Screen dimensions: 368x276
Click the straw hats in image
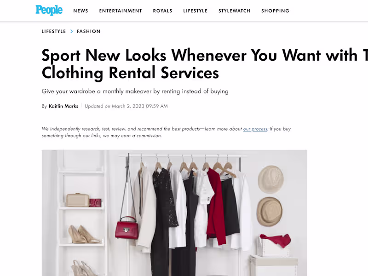270,196
